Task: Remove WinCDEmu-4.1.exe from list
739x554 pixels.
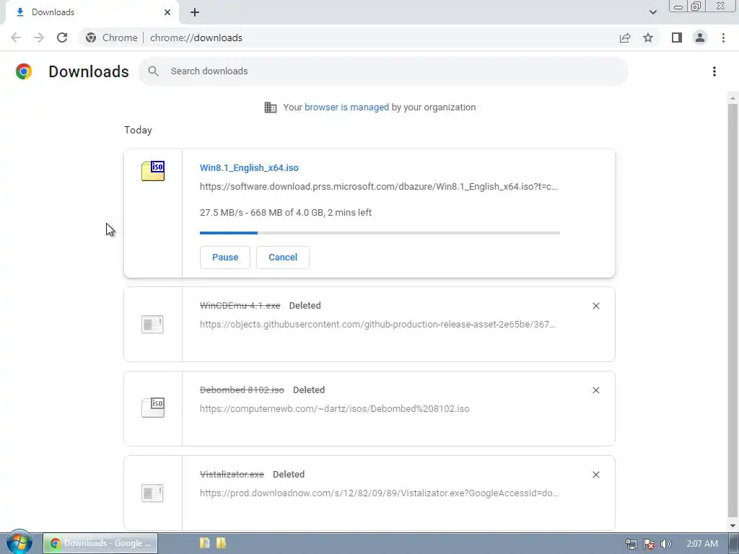Action: click(x=595, y=306)
